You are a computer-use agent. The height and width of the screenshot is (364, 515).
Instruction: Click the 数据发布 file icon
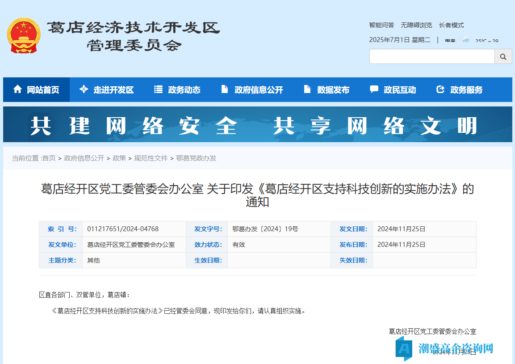pyautogui.click(x=307, y=89)
